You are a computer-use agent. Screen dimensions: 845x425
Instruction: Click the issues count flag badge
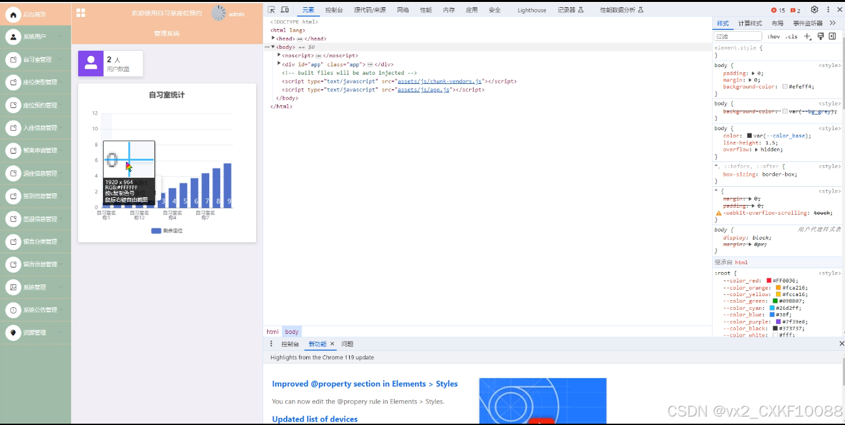coord(795,10)
